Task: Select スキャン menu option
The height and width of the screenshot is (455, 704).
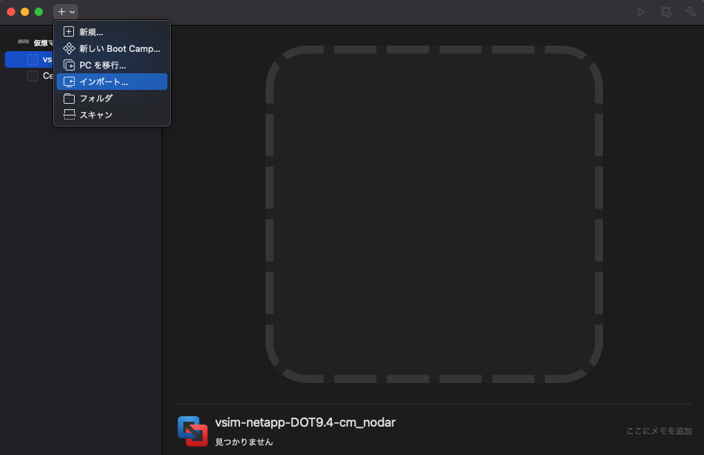Action: (112, 115)
